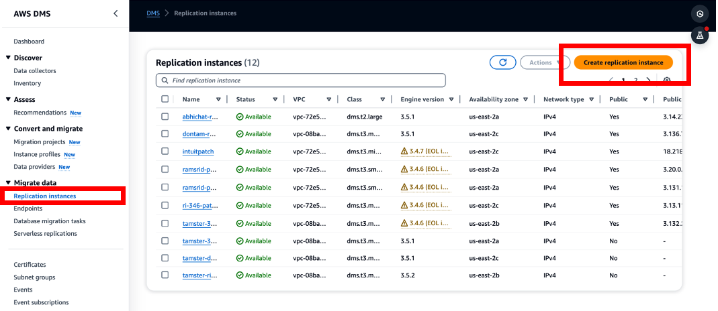The width and height of the screenshot is (718, 311).
Task: Go to Endpoints in the sidebar
Action: pyautogui.click(x=28, y=208)
